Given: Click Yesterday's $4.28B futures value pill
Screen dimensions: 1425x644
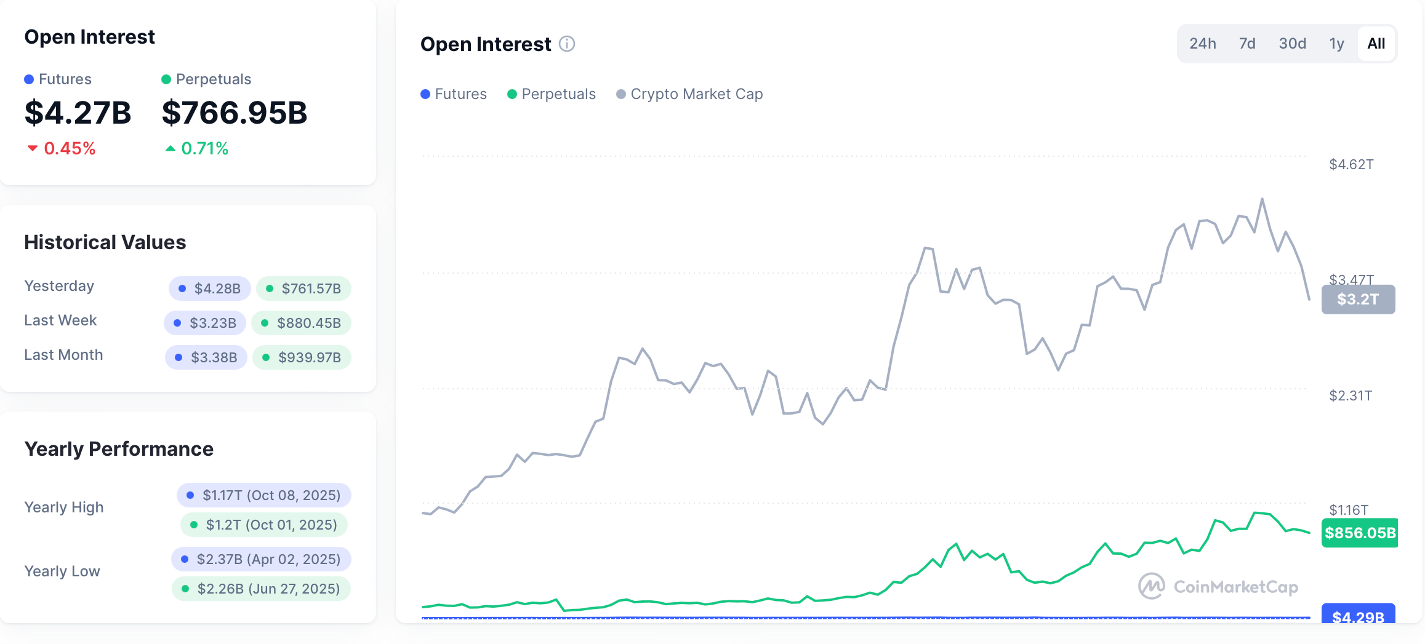Looking at the screenshot, I should (x=210, y=288).
